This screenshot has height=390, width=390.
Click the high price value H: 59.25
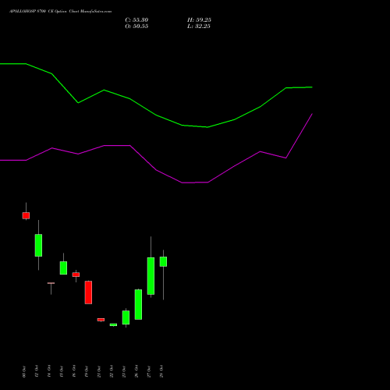(x=199, y=20)
